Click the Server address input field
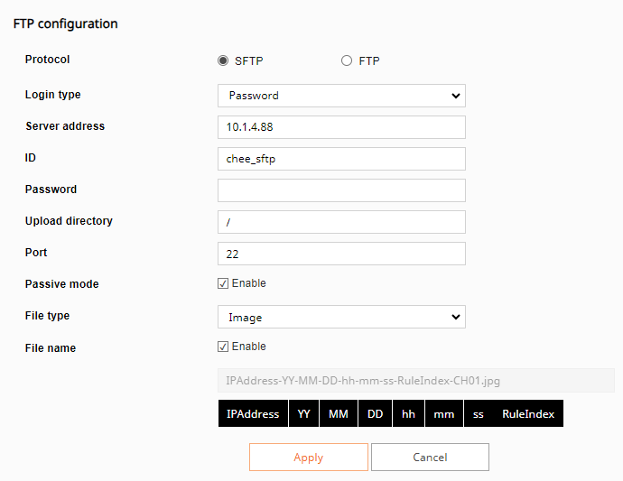Image resolution: width=623 pixels, height=481 pixels. pyautogui.click(x=341, y=127)
